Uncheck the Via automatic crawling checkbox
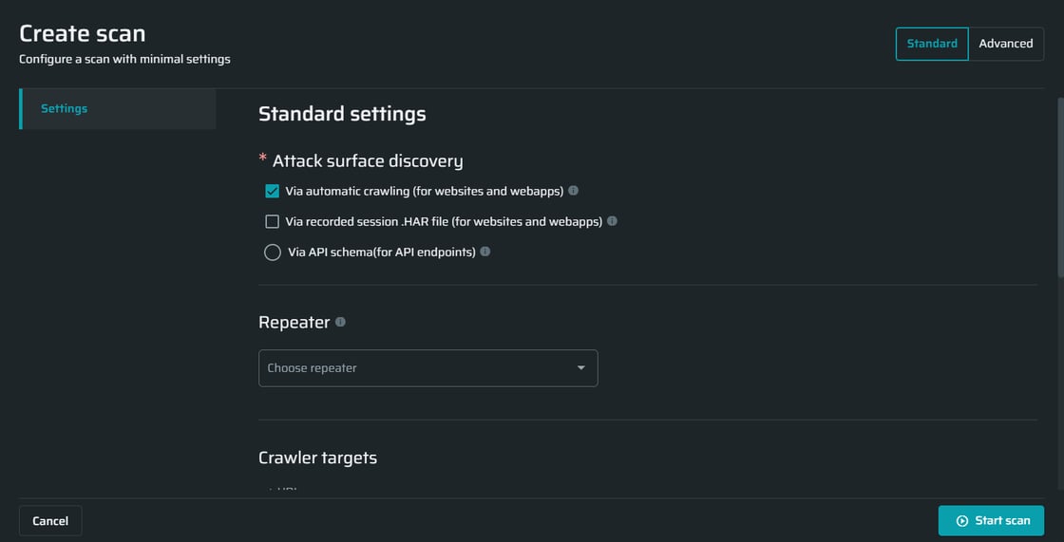This screenshot has width=1064, height=542. tap(273, 192)
